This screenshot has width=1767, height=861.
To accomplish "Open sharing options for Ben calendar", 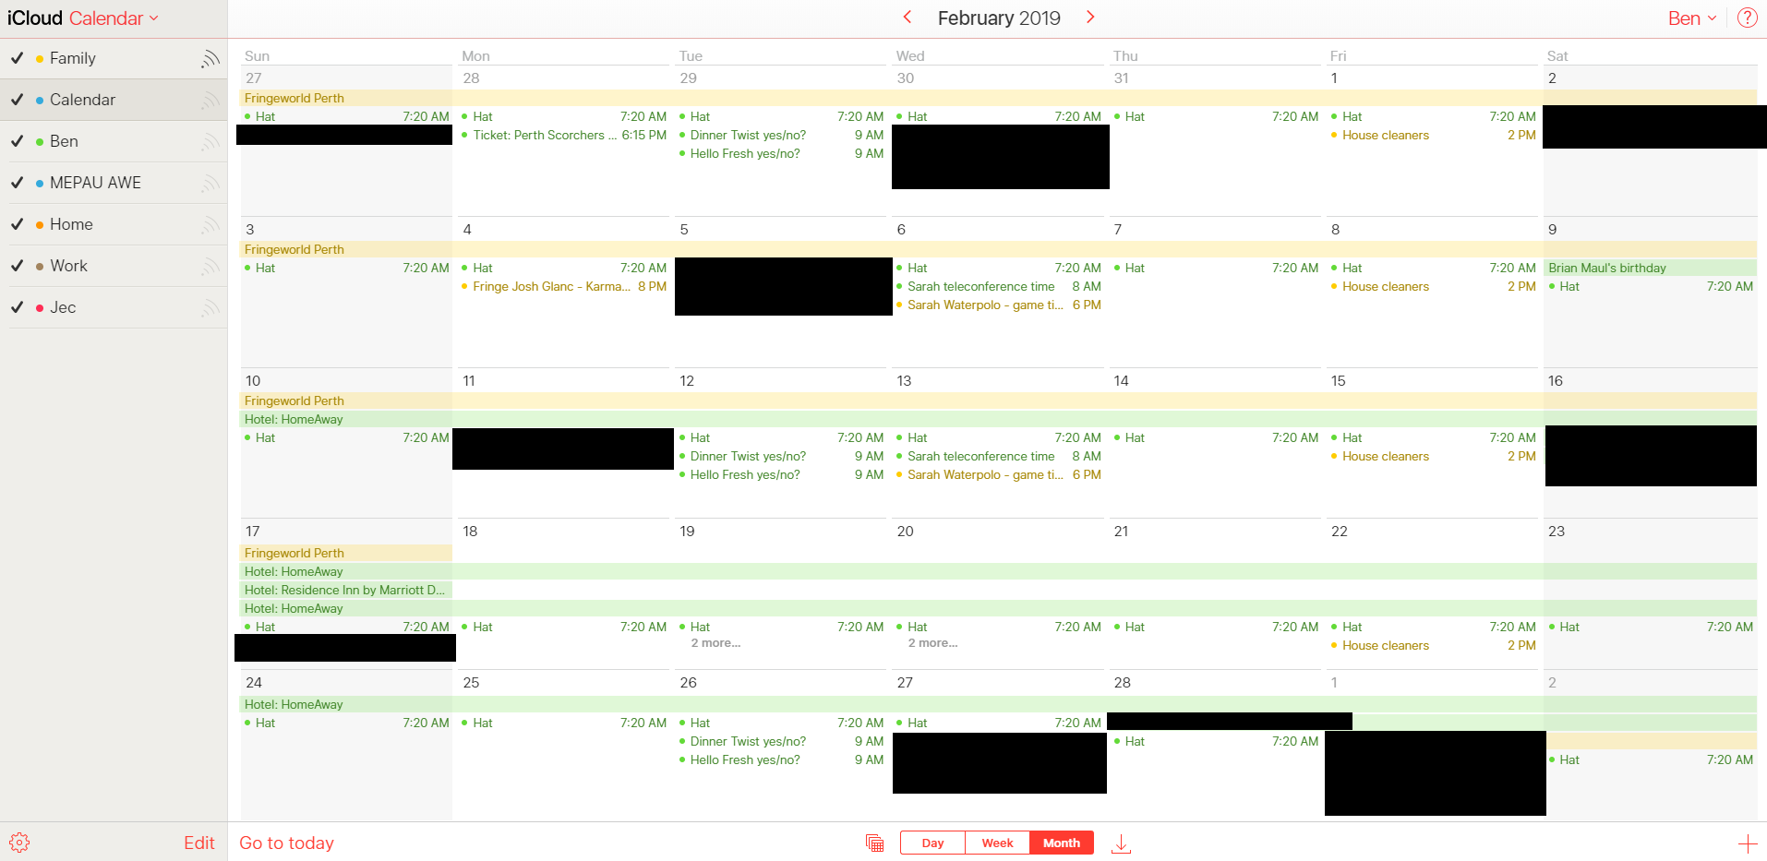I will point(210,141).
